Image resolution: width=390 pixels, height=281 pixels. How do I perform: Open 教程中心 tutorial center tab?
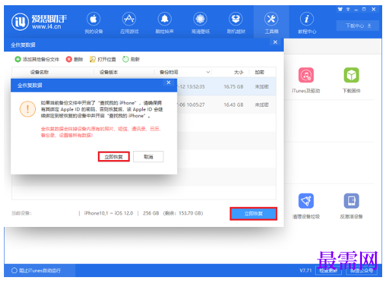[x=307, y=23]
